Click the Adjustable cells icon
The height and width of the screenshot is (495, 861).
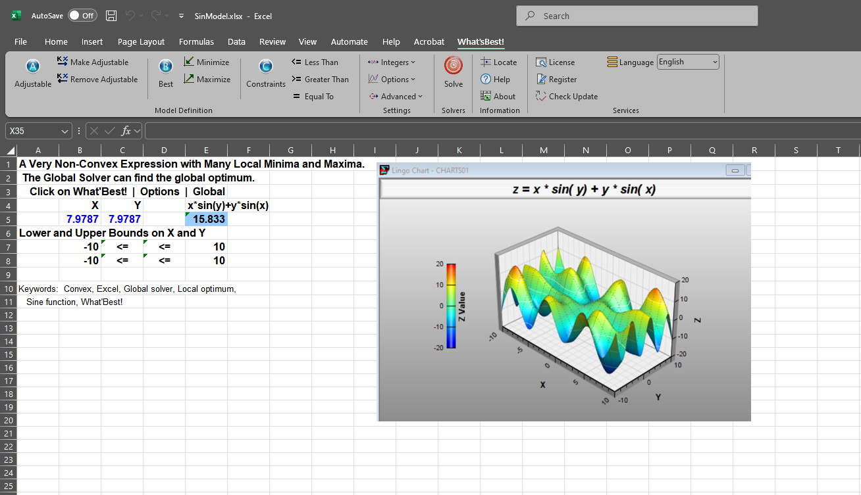(x=33, y=66)
